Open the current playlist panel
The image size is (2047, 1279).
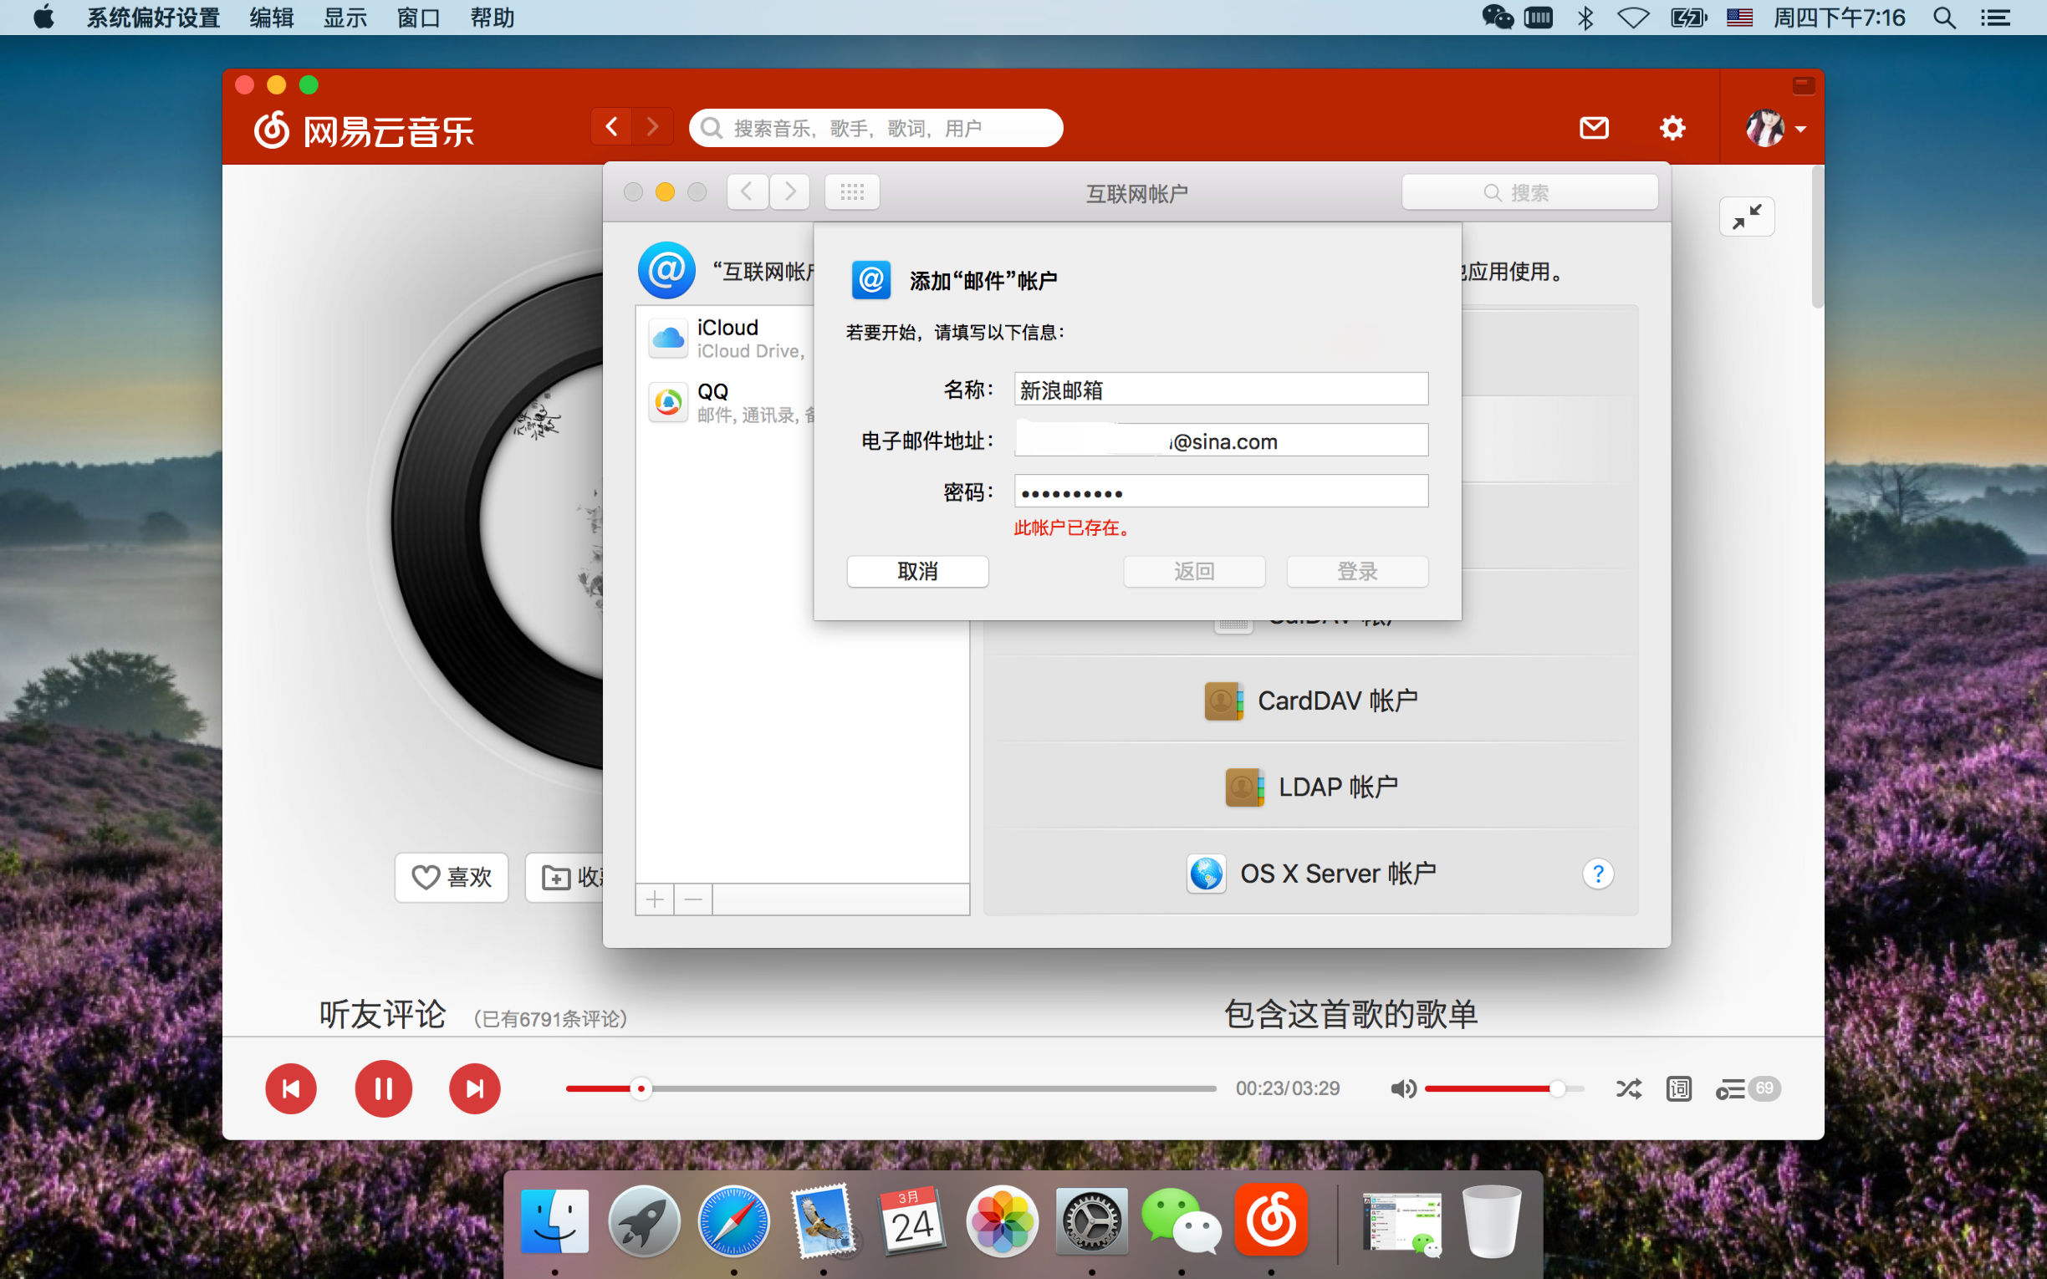click(1731, 1088)
